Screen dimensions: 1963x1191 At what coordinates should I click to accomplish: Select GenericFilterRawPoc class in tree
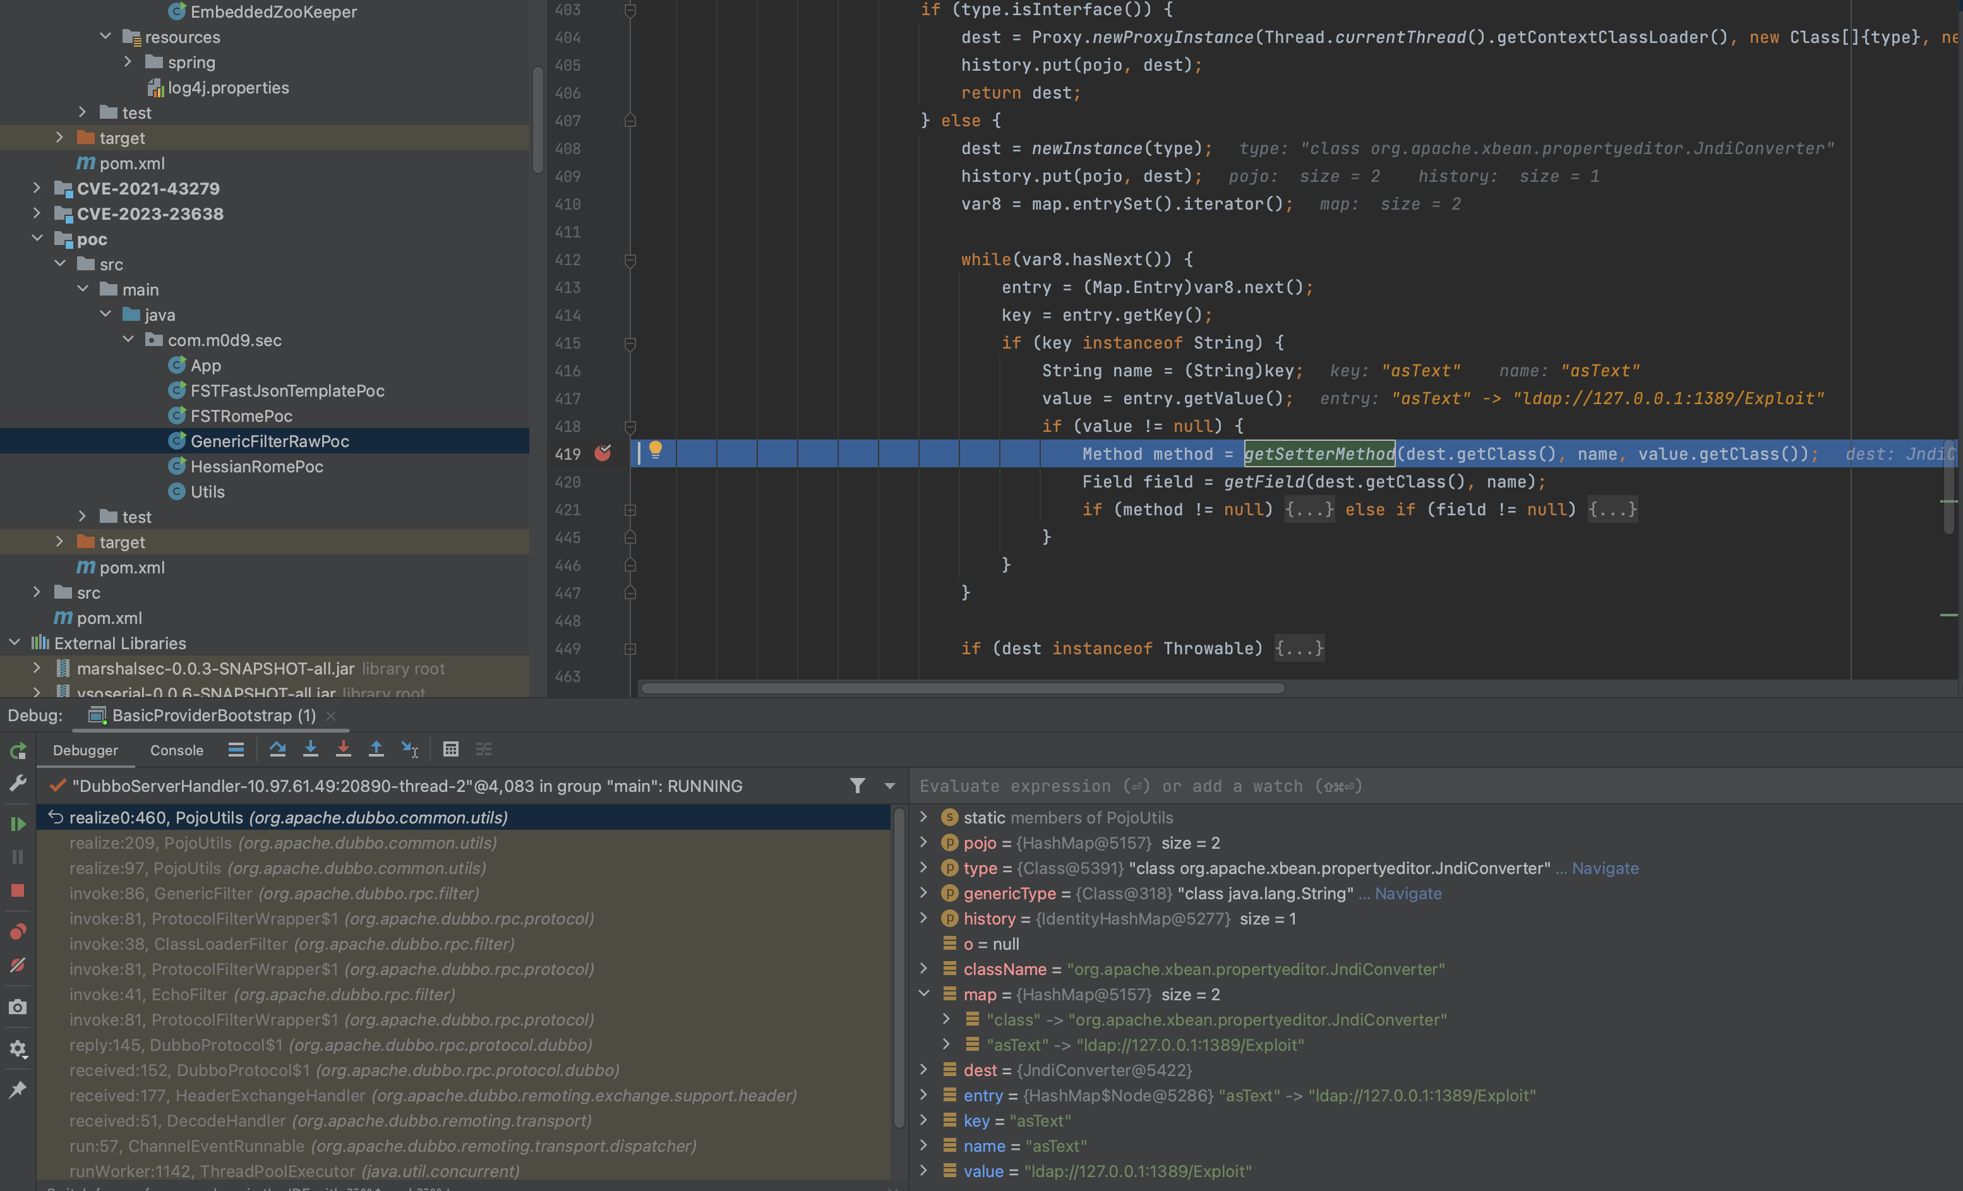pos(269,441)
